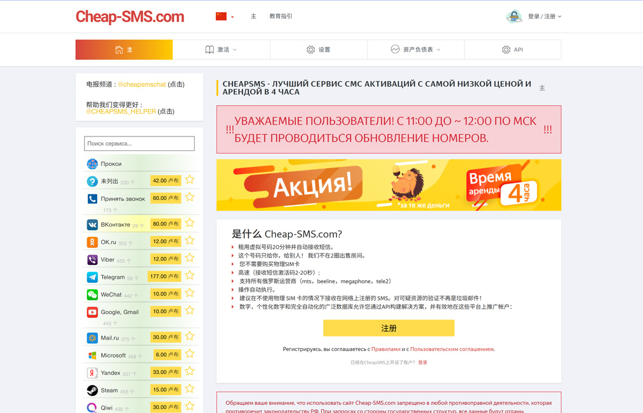Click the 10.00 price button for WeChat
This screenshot has width=643, height=413.
[x=166, y=294]
